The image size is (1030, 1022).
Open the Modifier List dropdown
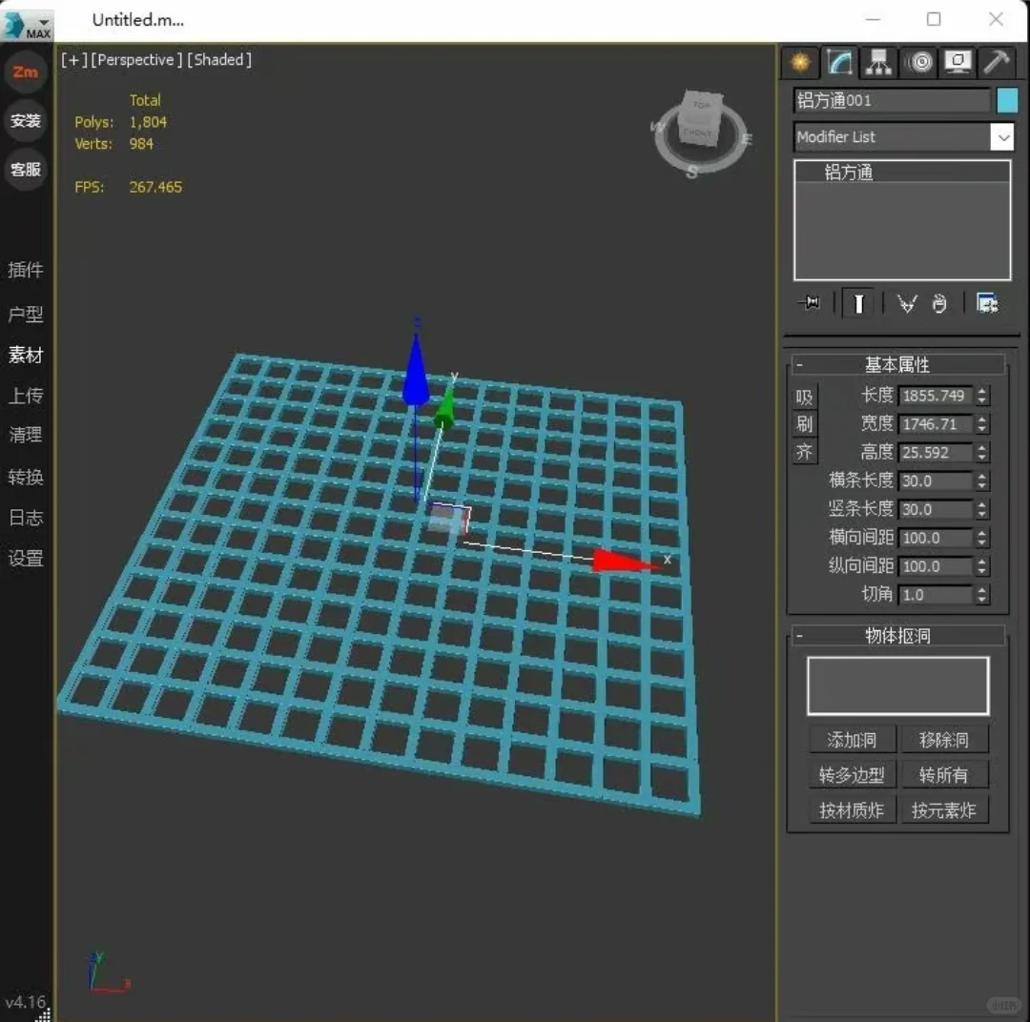coord(1002,137)
